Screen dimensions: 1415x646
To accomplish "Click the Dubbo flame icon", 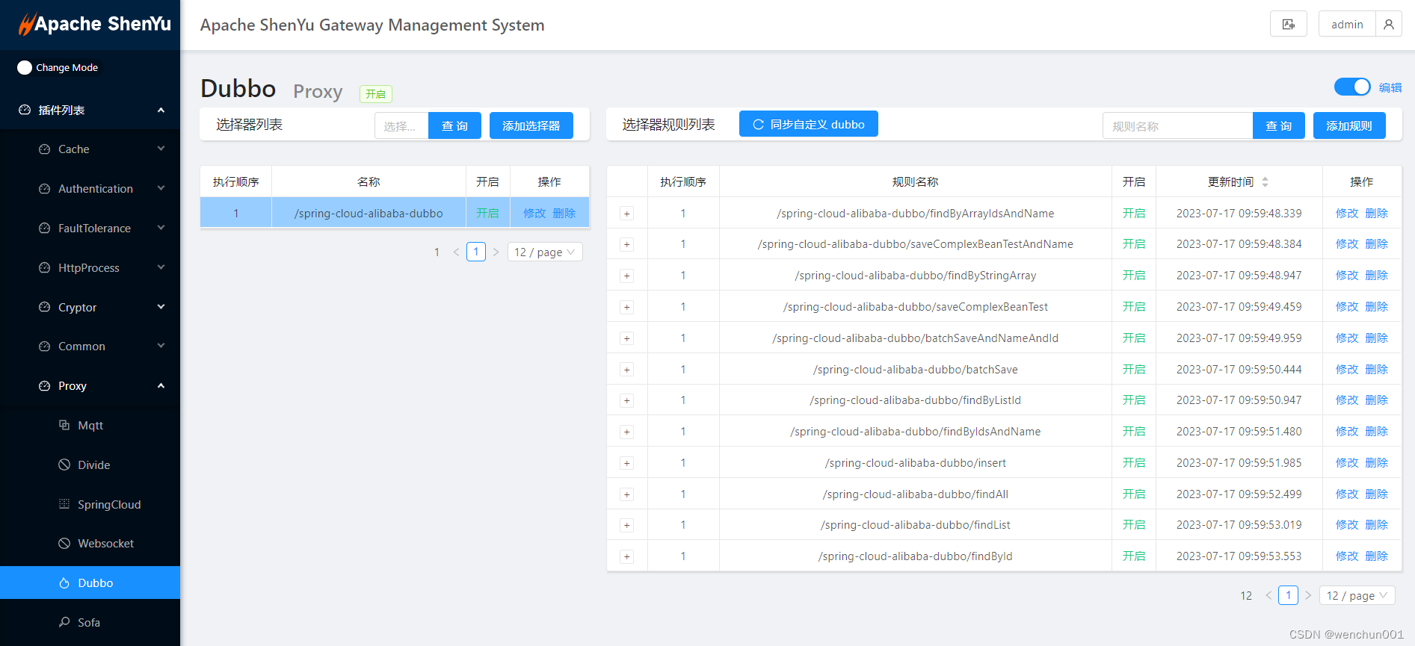I will (64, 583).
